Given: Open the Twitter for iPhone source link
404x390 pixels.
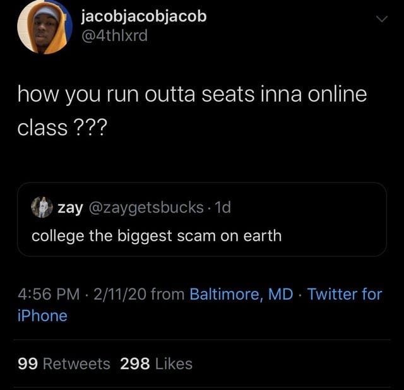Looking at the screenshot, I should 200,305.
